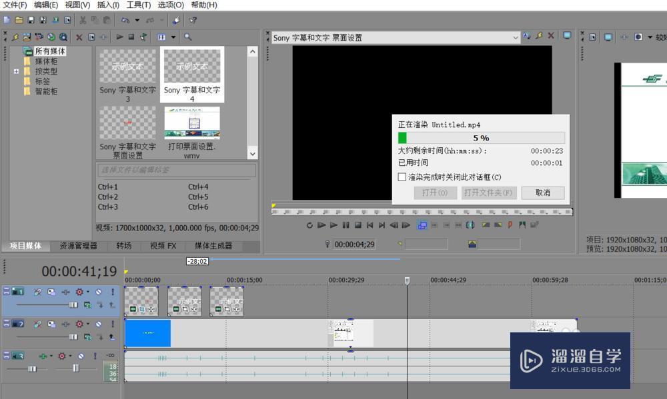Expand the 按类型 tree node

[16, 71]
